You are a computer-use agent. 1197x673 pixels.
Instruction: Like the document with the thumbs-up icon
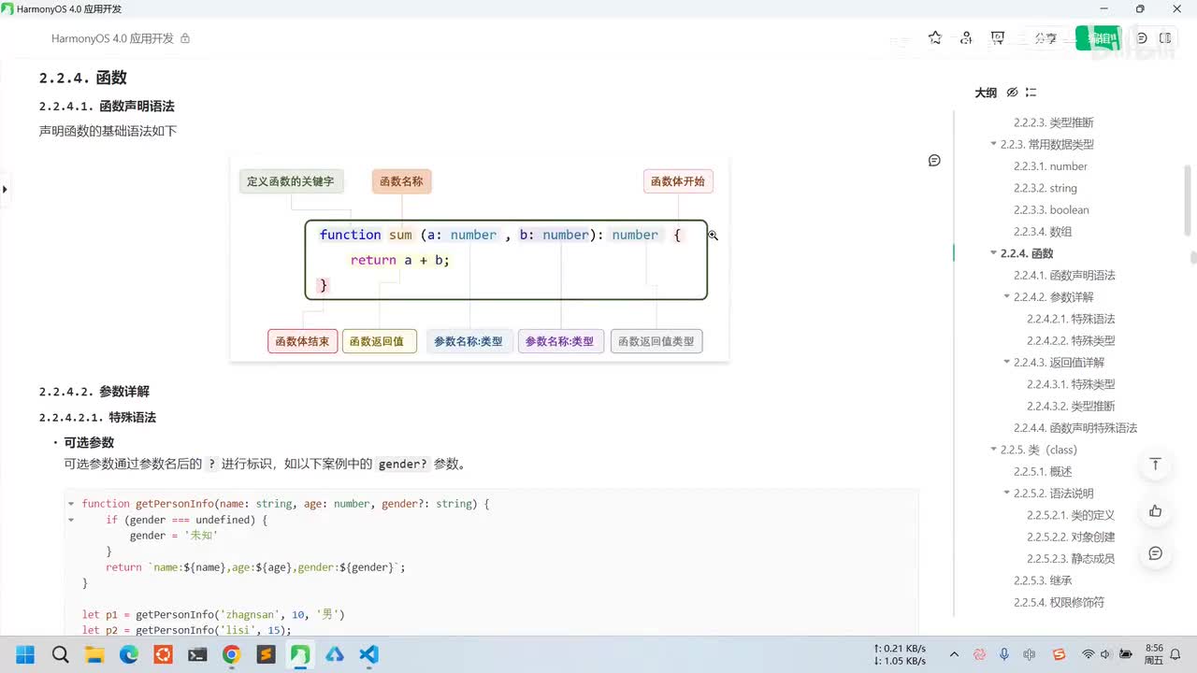(x=1156, y=510)
